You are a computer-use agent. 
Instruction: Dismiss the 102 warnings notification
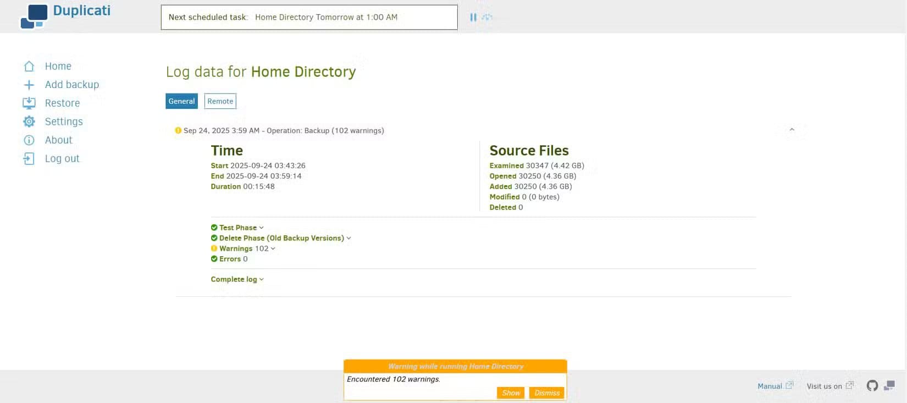pyautogui.click(x=546, y=393)
